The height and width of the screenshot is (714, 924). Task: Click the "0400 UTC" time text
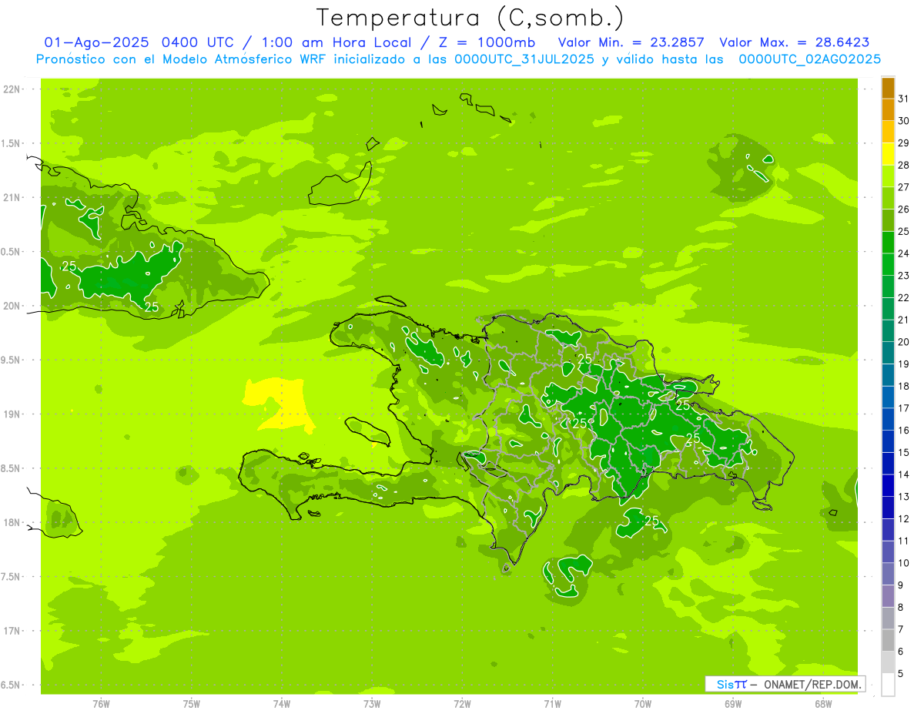pos(200,42)
